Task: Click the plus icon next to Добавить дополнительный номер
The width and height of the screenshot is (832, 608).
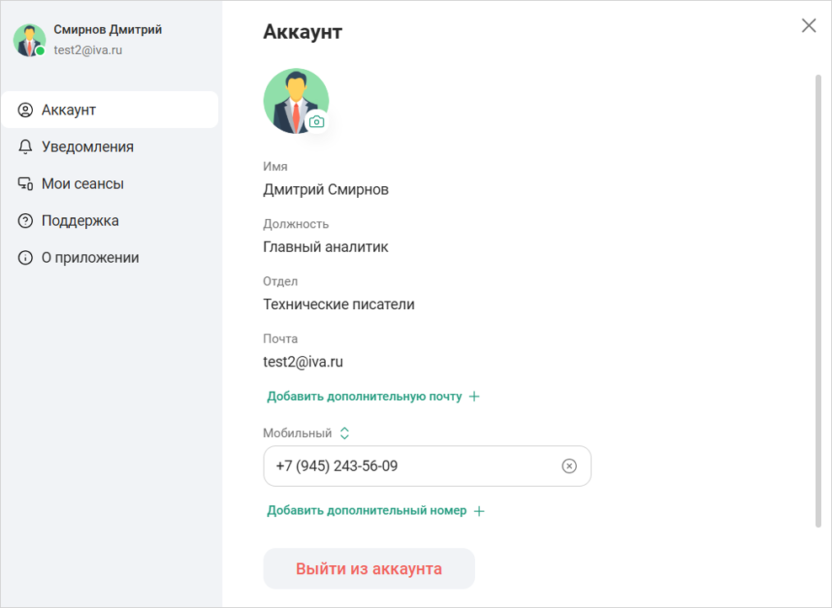Action: [480, 510]
